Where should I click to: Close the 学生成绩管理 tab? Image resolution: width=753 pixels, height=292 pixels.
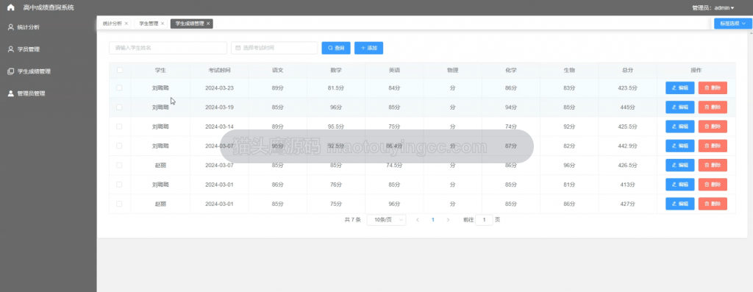pyautogui.click(x=208, y=23)
